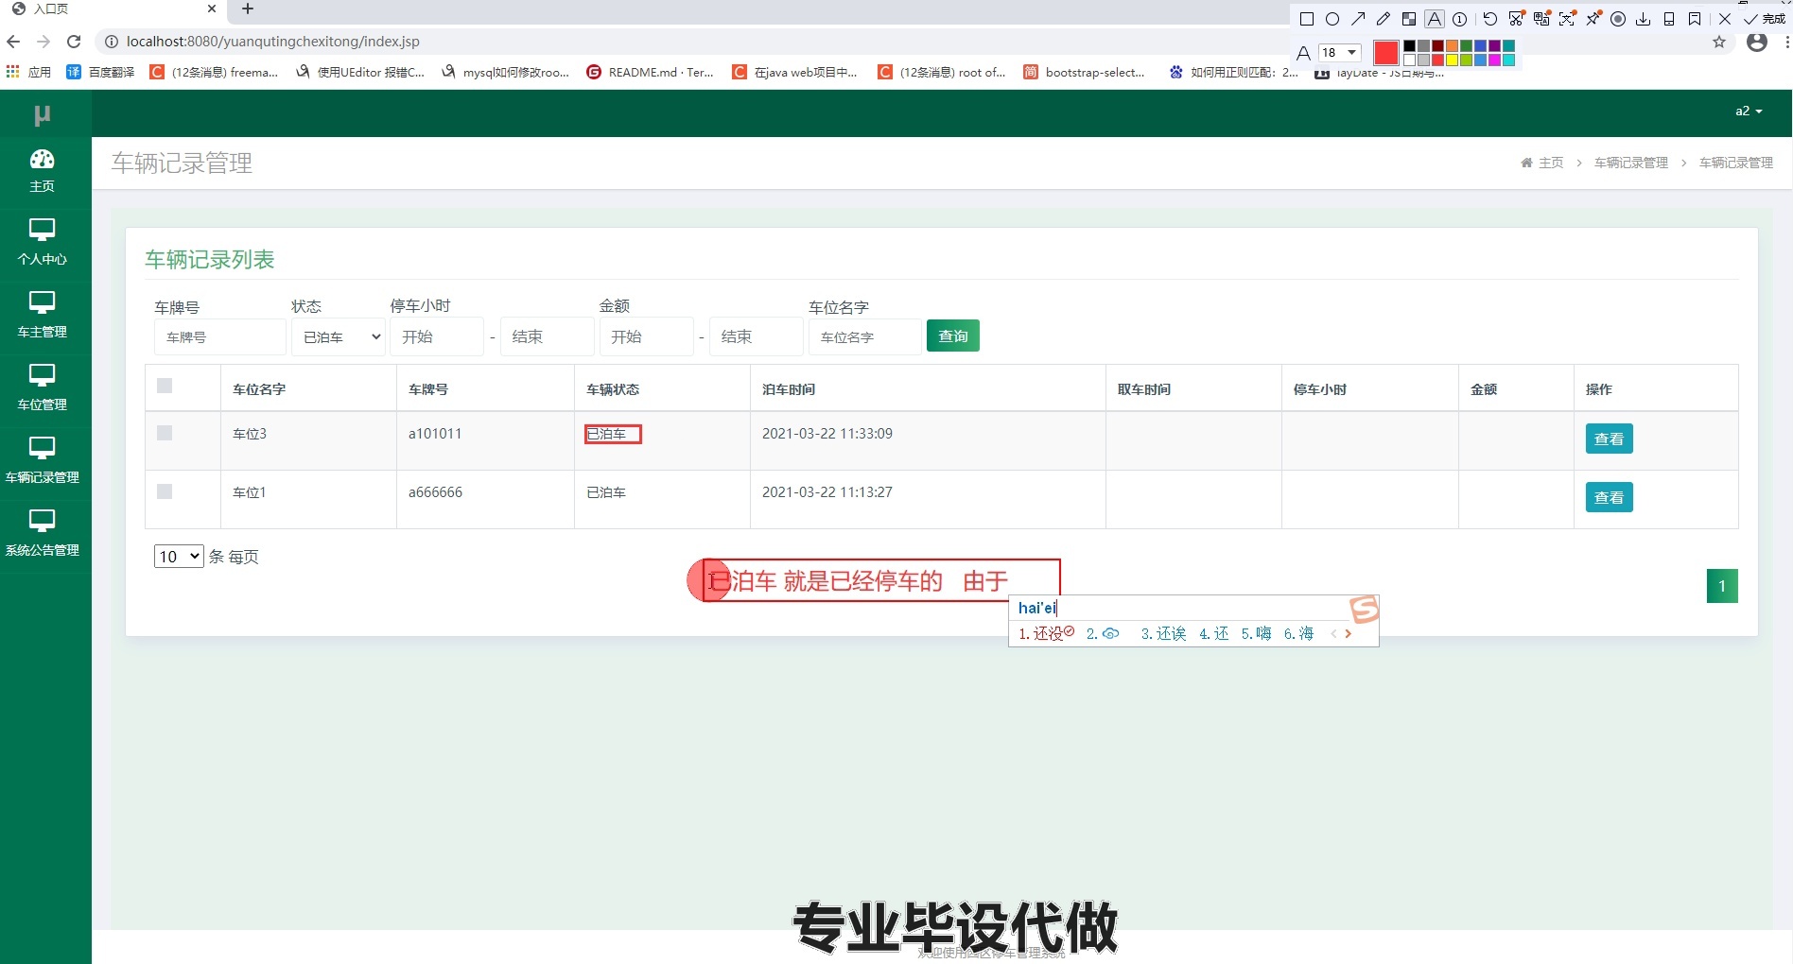Save the screenshot with the download icon
This screenshot has width=1793, height=964.
[1644, 19]
